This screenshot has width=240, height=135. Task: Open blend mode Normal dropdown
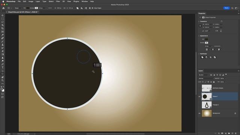[206, 78]
